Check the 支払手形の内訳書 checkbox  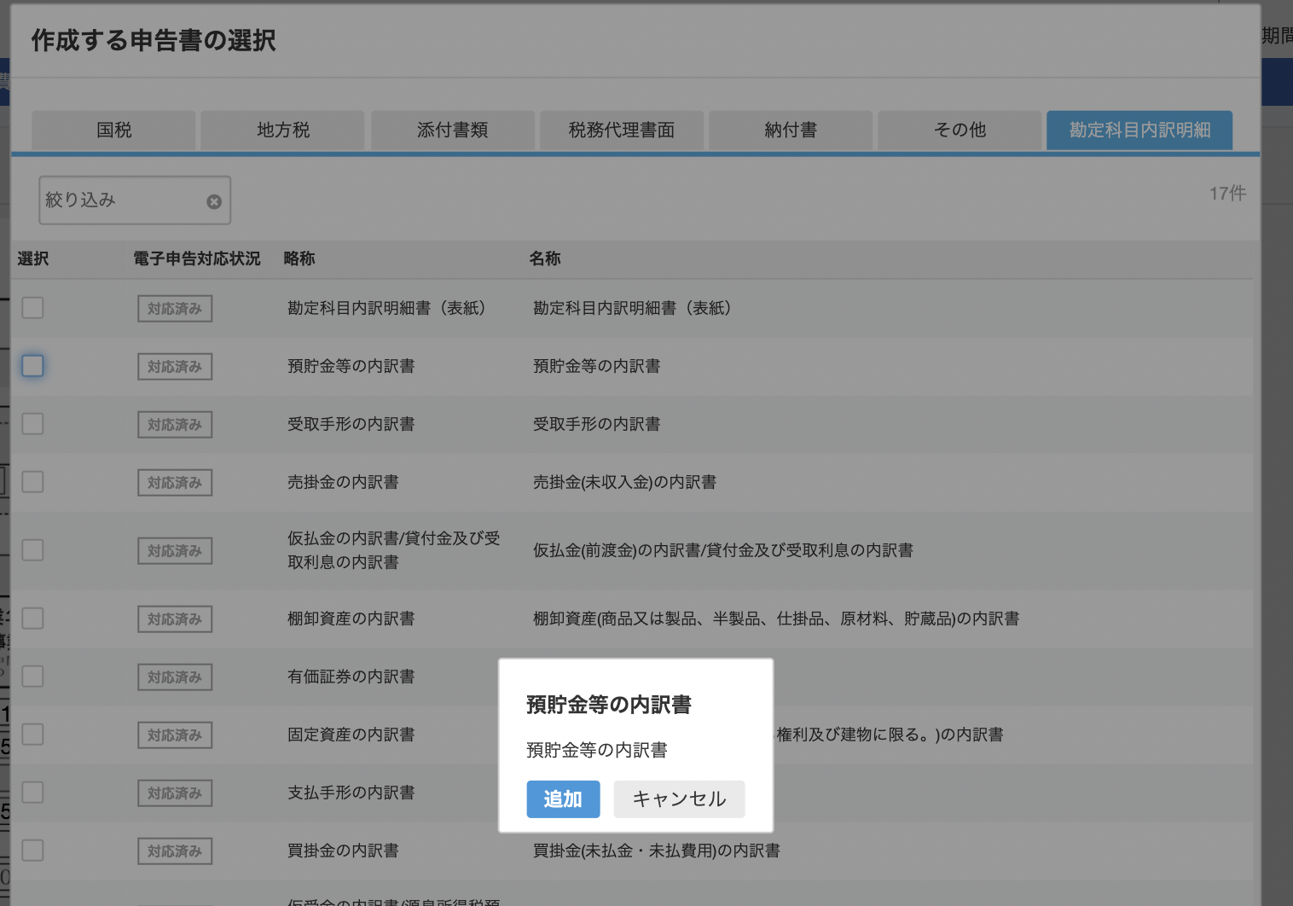(x=32, y=793)
